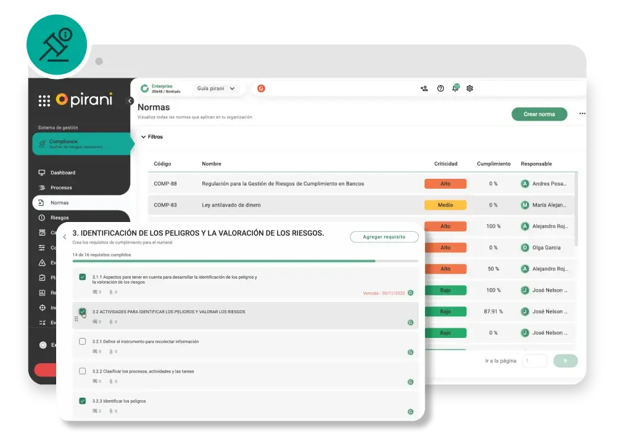Screen dimensions: 617x444
Task: Open Dashboard in the sidebar
Action: point(62,173)
